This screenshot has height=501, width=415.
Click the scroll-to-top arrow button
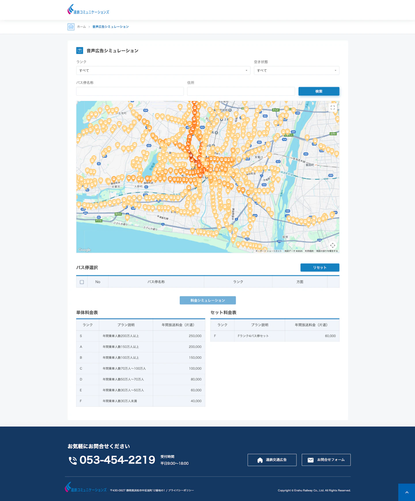click(x=407, y=492)
